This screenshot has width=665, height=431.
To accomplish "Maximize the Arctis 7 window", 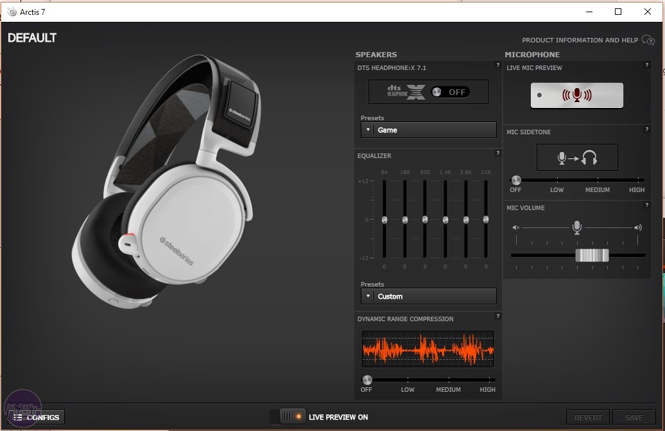I will (x=618, y=12).
